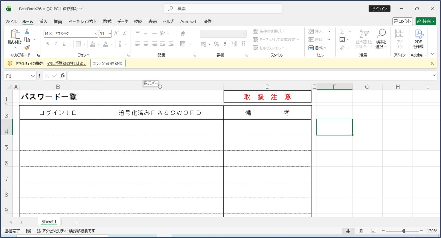The image size is (441, 238).
Task: Open the font color dropdown arrow
Action: (112, 44)
